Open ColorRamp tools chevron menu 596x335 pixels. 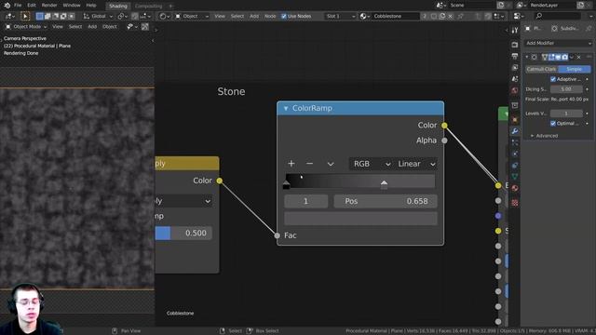coord(331,164)
